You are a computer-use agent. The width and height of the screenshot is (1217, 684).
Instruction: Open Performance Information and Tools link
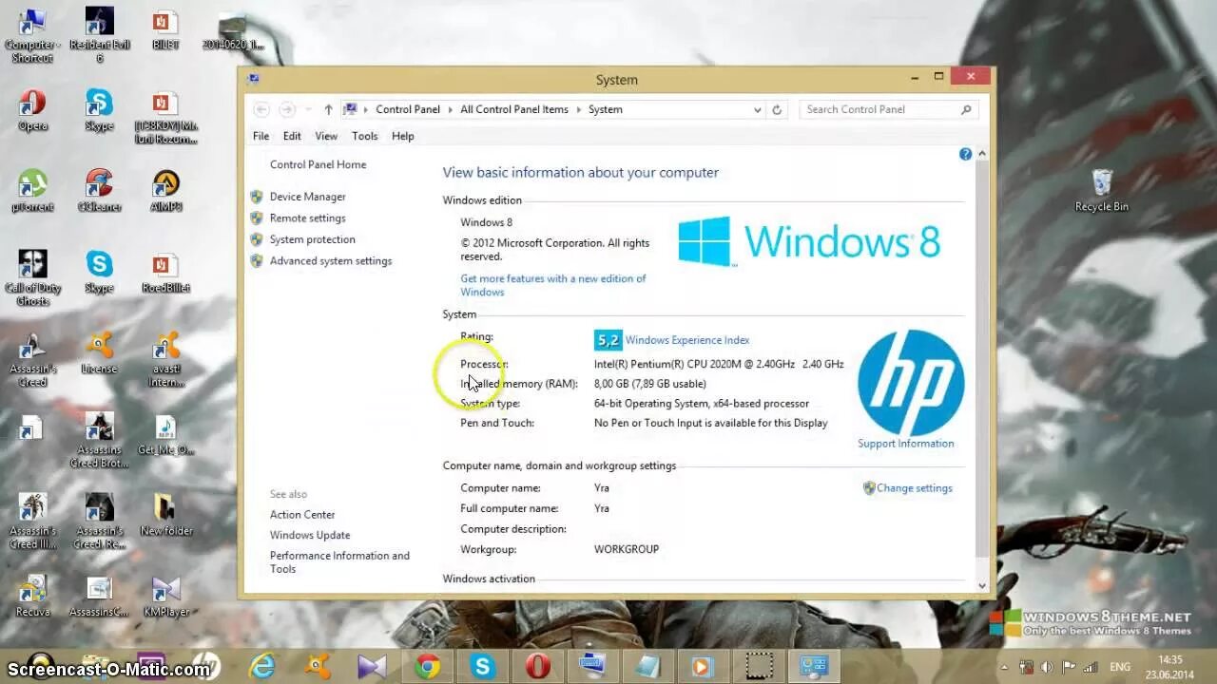tap(339, 562)
